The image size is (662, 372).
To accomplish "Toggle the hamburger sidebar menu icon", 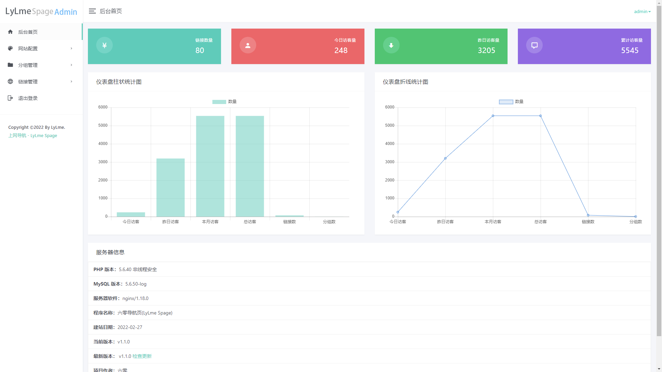I will coord(92,11).
